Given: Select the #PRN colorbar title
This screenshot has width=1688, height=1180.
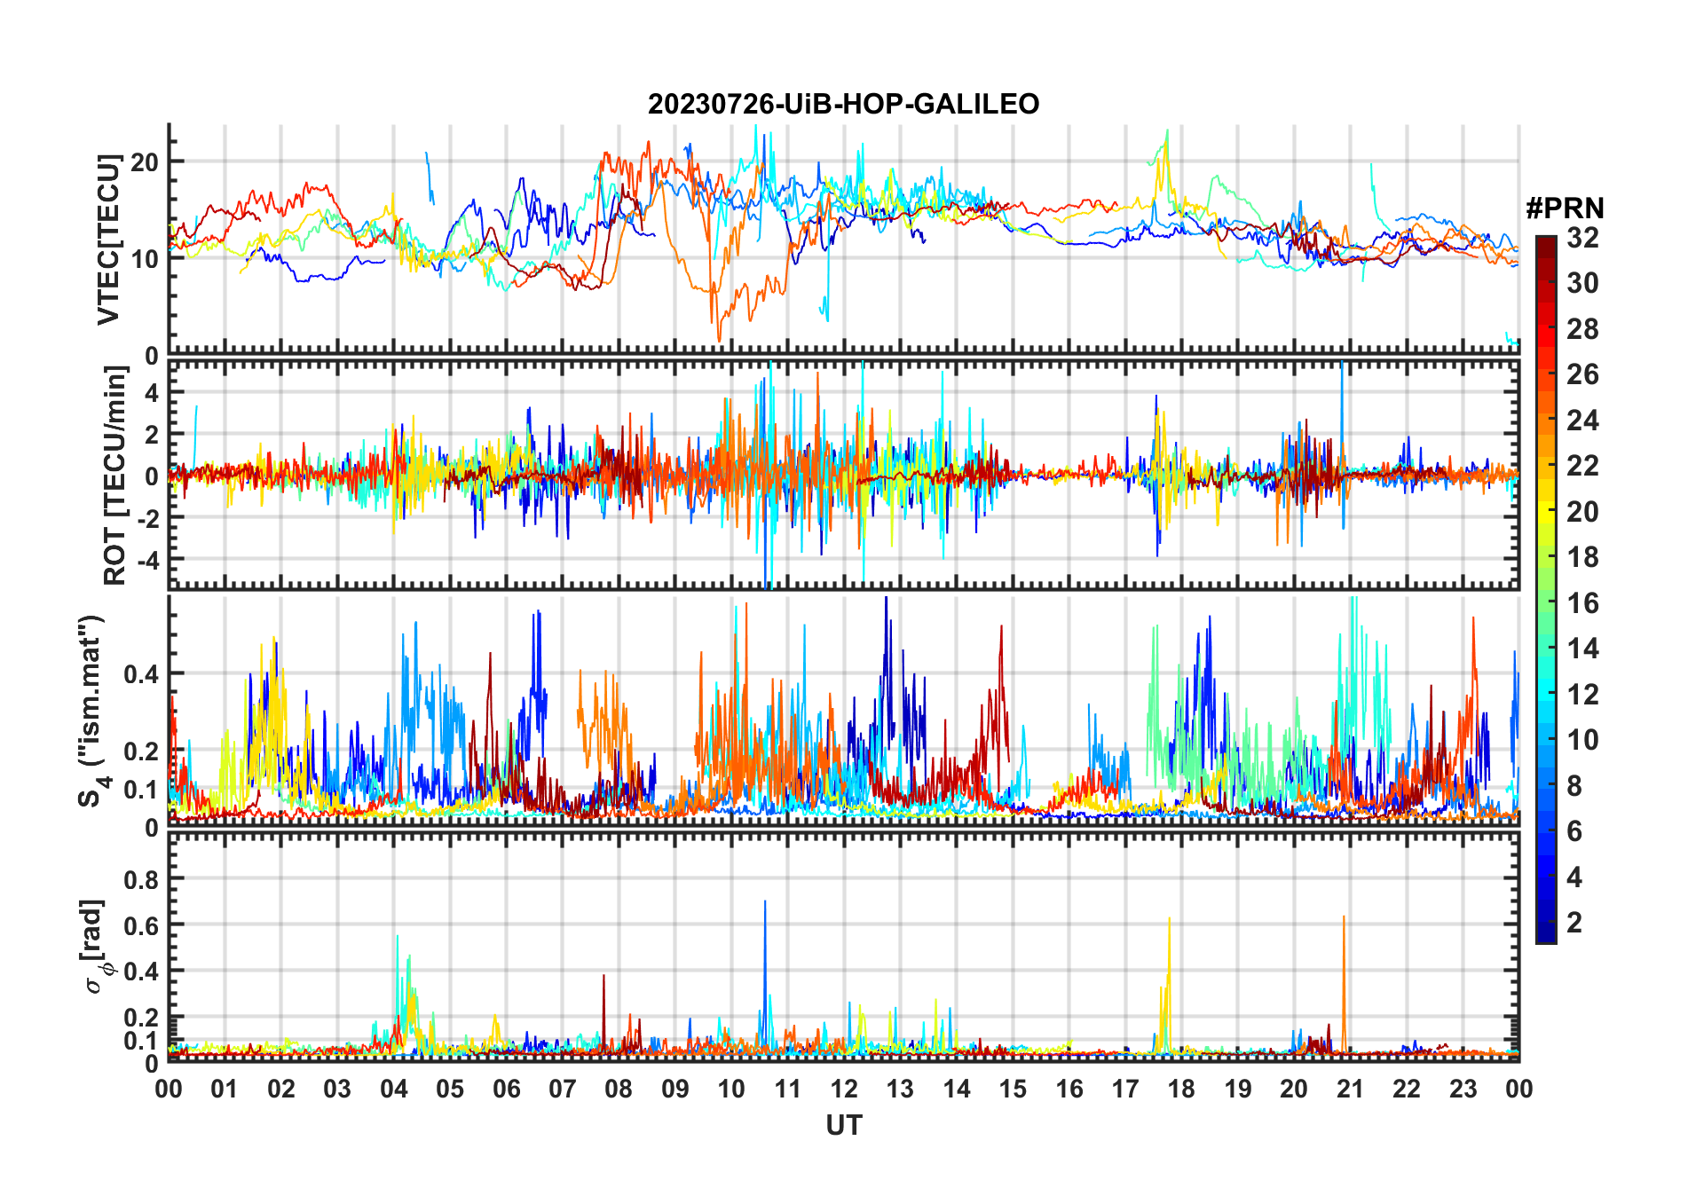Looking at the screenshot, I should coord(1565,208).
